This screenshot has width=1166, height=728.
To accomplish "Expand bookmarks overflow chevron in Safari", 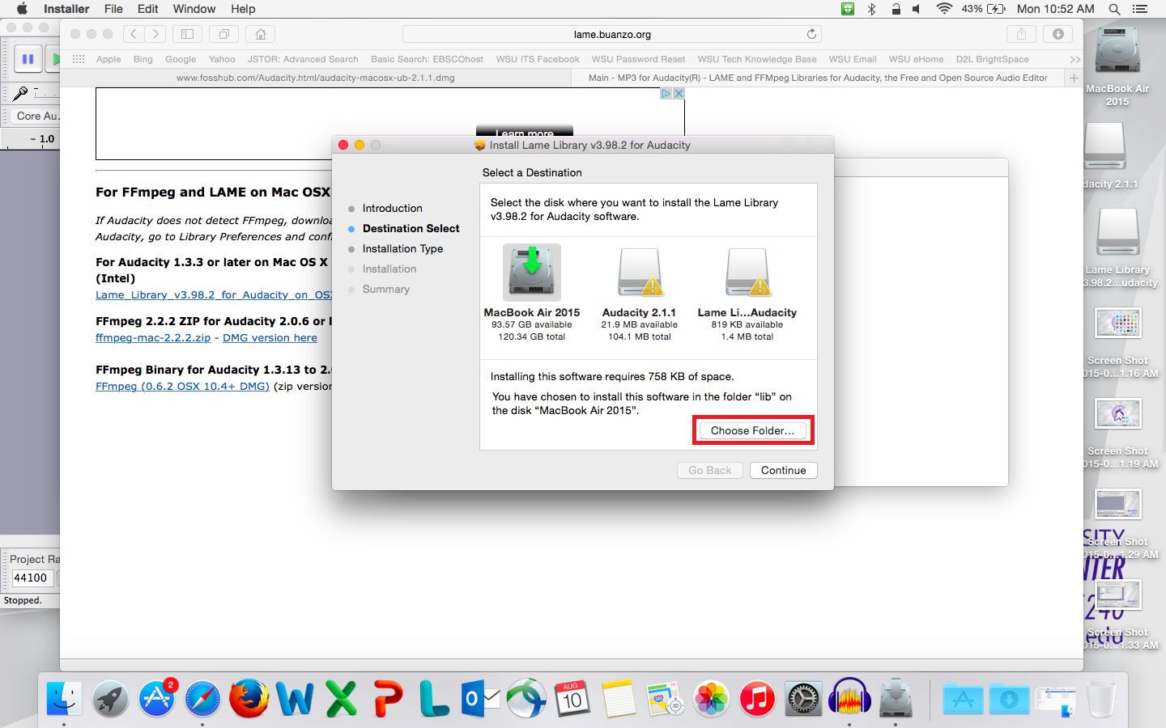I will tap(1075, 59).
